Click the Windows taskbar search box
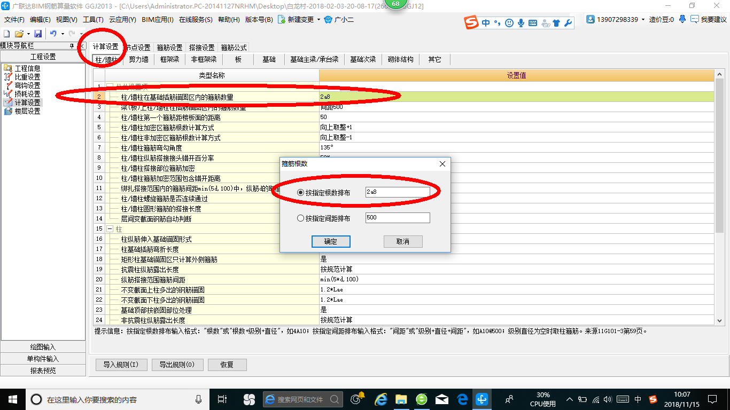Image resolution: width=730 pixels, height=410 pixels. pos(118,399)
